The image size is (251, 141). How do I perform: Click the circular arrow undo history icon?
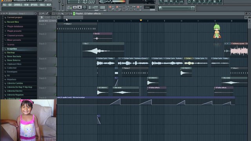pyautogui.click(x=189, y=2)
